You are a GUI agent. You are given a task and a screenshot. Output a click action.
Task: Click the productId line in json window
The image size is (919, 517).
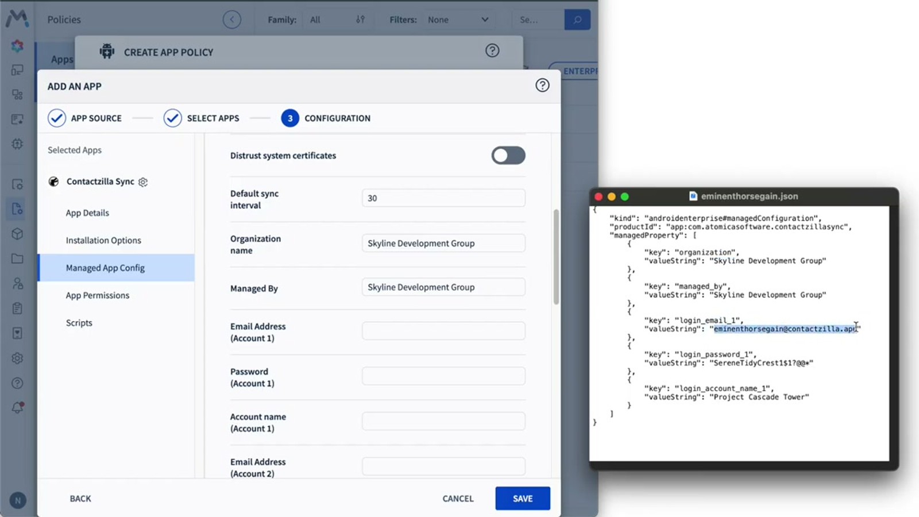tap(731, 227)
